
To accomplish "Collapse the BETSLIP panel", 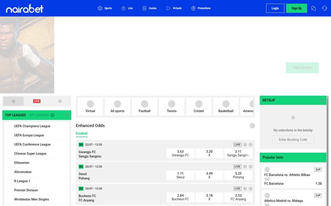I will [x=322, y=100].
